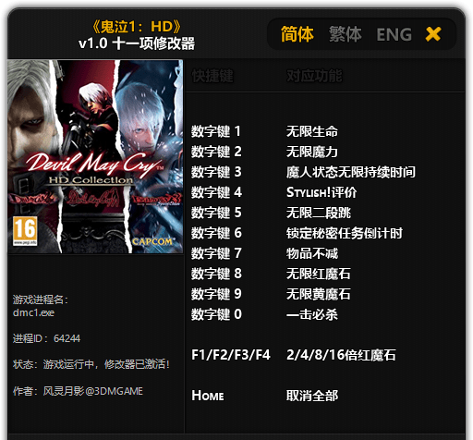The image size is (473, 440).
Task: Click hotkey label 数字键 1
Action: point(216,131)
